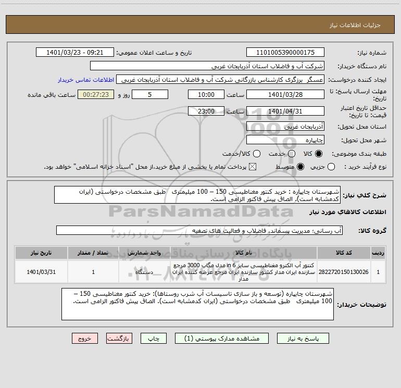401x388 pixels.
Task: Click need date cell 1401/03/31
Action: click(x=41, y=272)
